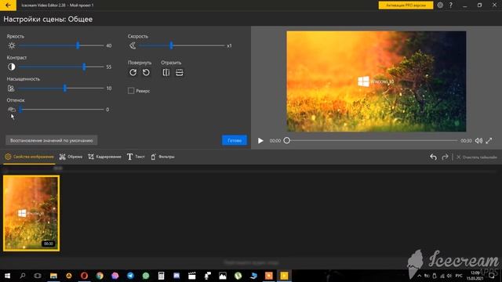Screen dimensions: 502x282
Task: Show hidden system tray icons
Action: (x=420, y=276)
